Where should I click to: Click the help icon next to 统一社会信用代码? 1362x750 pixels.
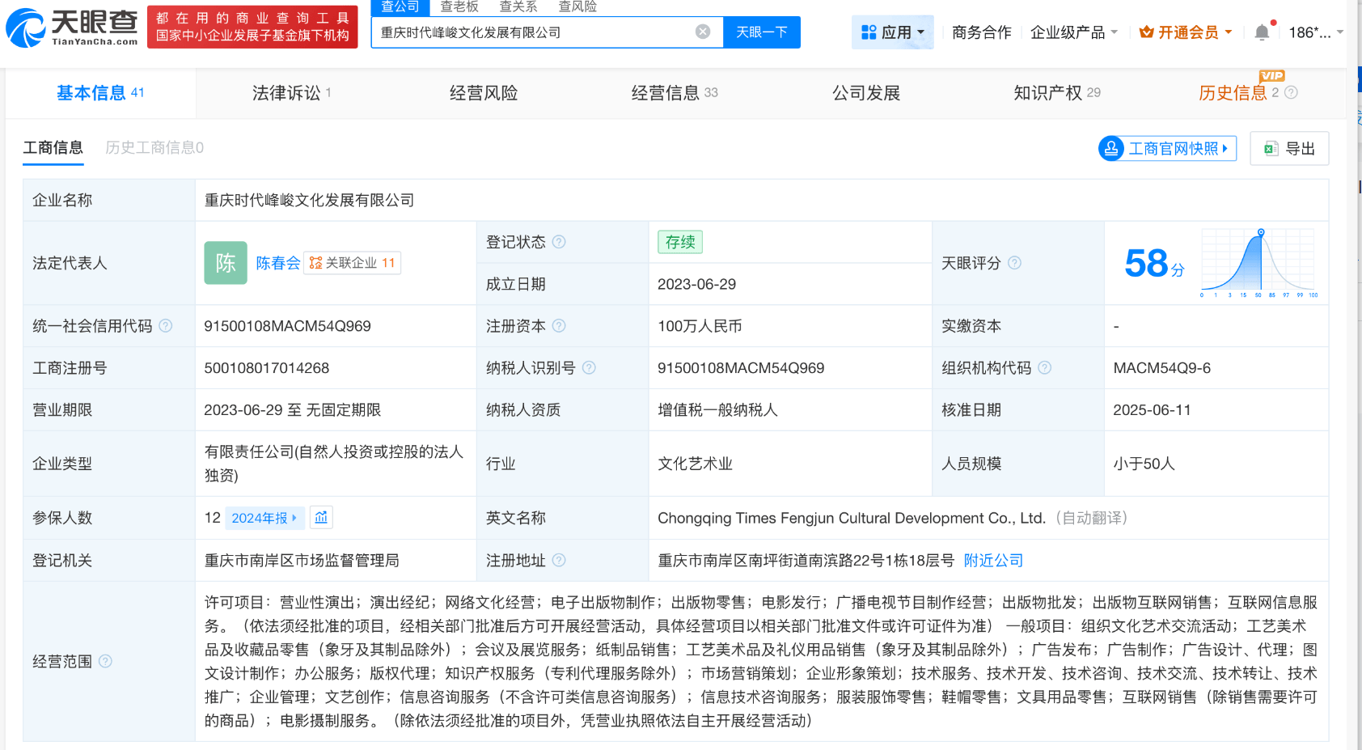coord(166,326)
